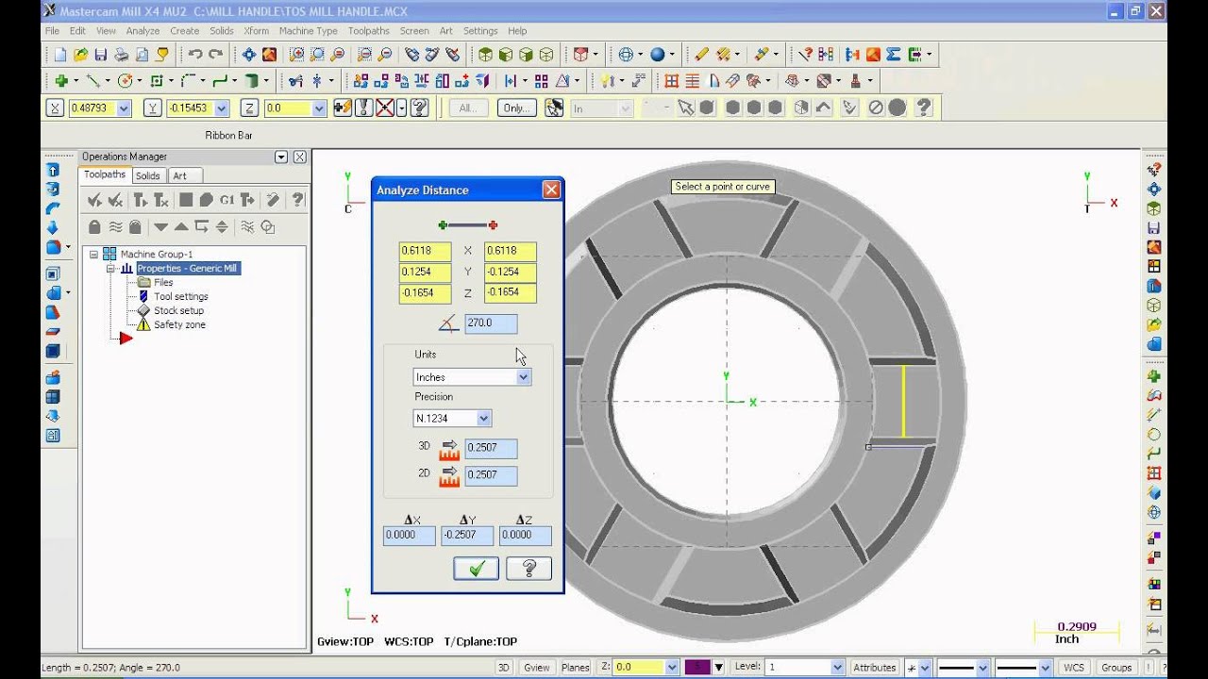The height and width of the screenshot is (679, 1208).
Task: Open the Precision N.1234 dropdown
Action: tap(483, 419)
